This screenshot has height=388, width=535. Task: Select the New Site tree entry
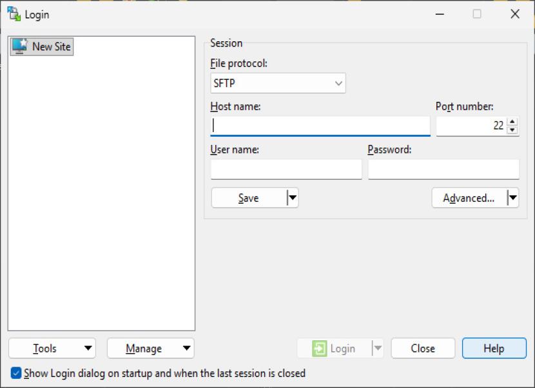(x=51, y=46)
